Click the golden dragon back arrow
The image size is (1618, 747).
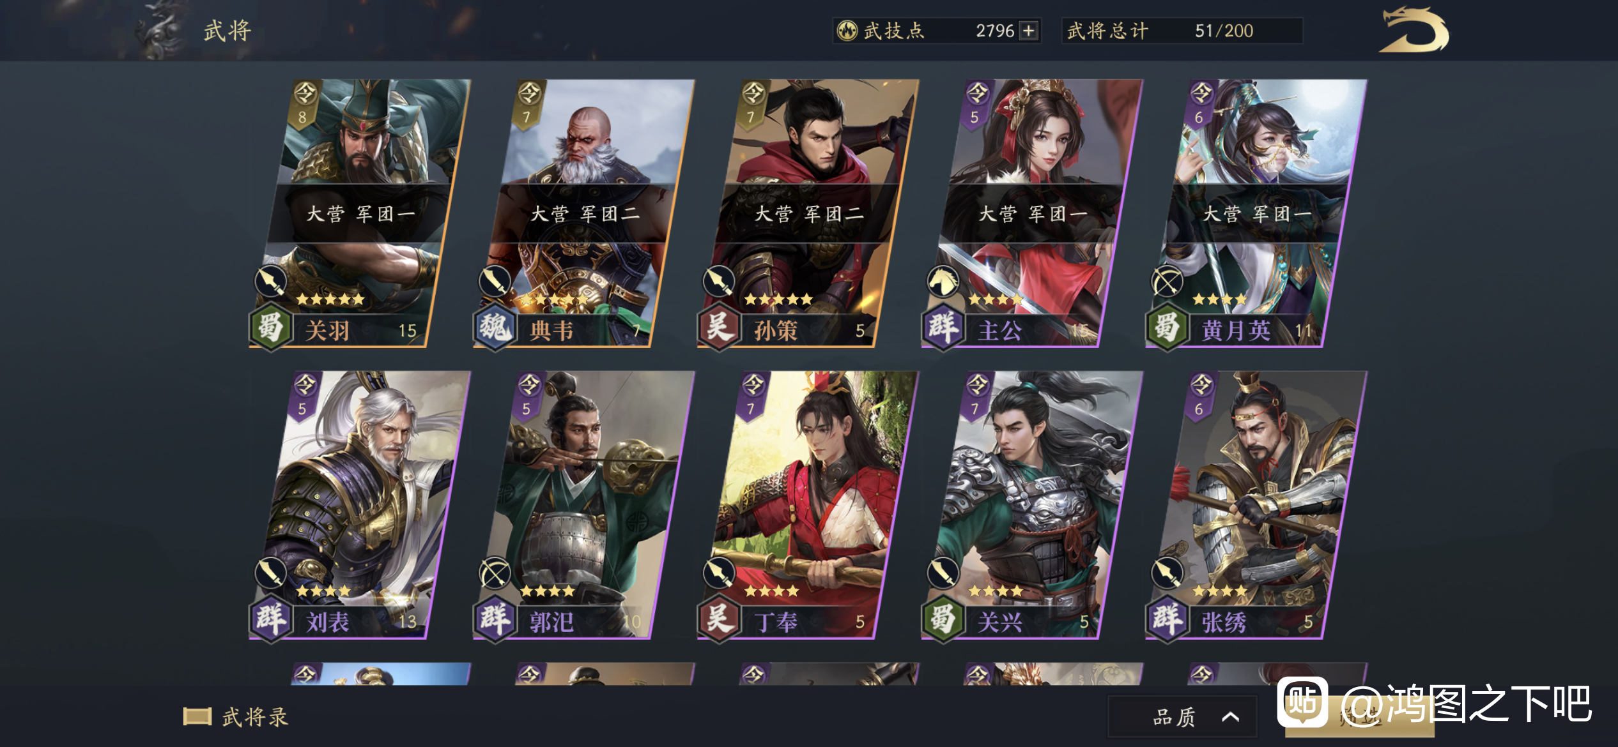pyautogui.click(x=1414, y=30)
